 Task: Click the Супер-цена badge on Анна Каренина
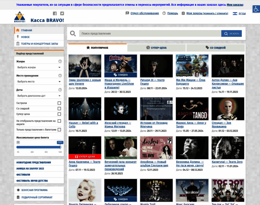85,156
